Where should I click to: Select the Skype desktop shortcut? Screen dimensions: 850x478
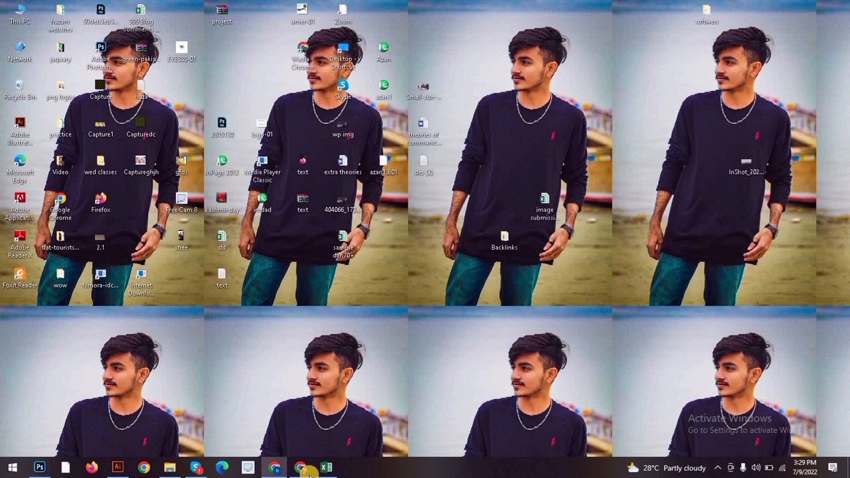click(x=343, y=90)
